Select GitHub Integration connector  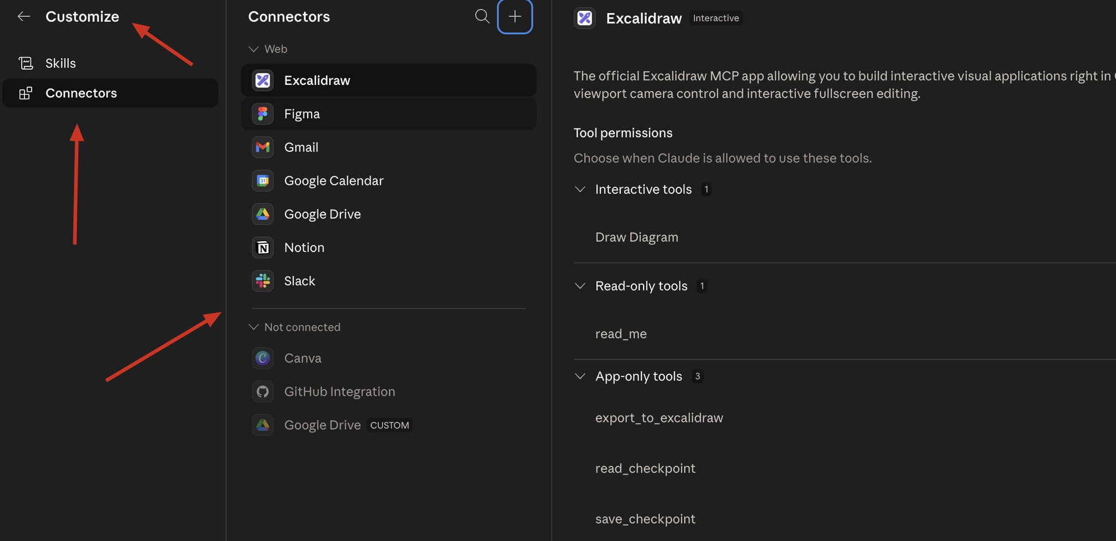click(389, 391)
